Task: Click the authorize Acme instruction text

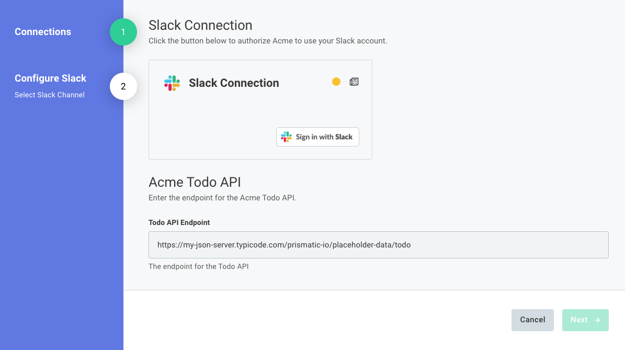Action: [268, 41]
